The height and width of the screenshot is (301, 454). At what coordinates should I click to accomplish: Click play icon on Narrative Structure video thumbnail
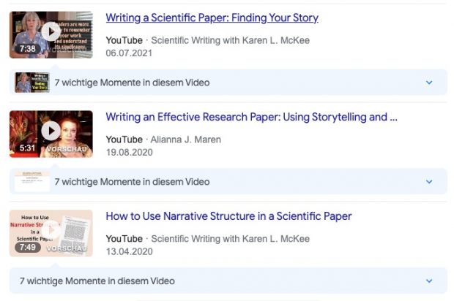click(51, 230)
